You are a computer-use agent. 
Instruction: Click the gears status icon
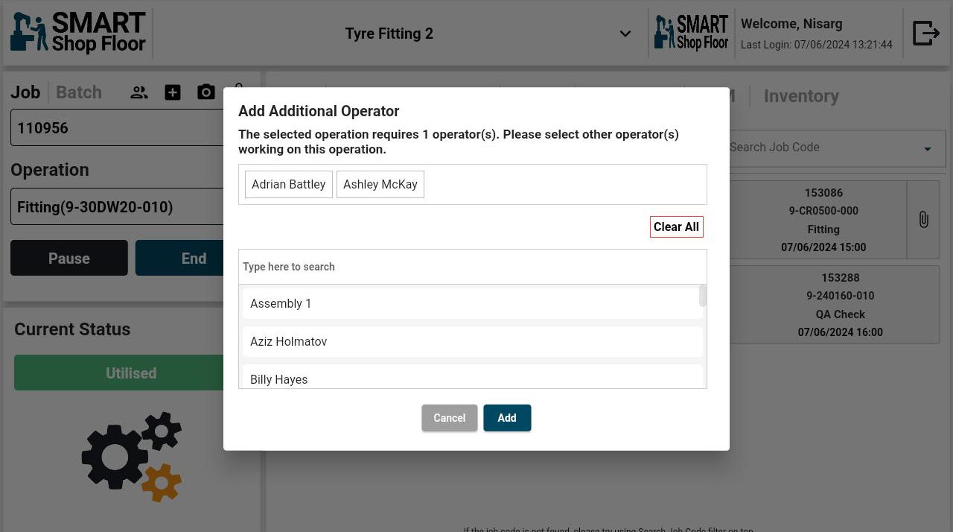(x=132, y=456)
